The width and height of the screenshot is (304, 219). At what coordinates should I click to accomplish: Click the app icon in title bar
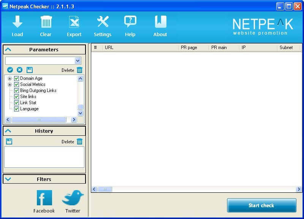click(x=5, y=6)
